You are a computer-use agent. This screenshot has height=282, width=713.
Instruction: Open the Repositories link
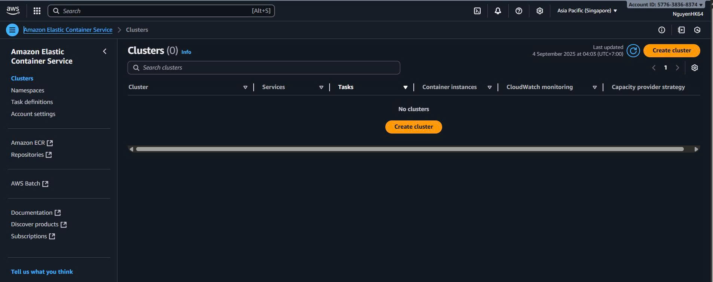pyautogui.click(x=27, y=154)
